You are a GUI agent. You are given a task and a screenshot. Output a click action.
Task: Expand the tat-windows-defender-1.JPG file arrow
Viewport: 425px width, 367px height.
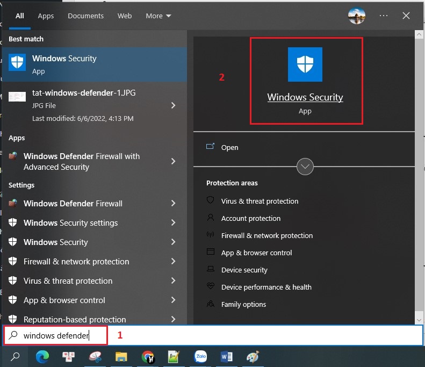click(x=173, y=105)
